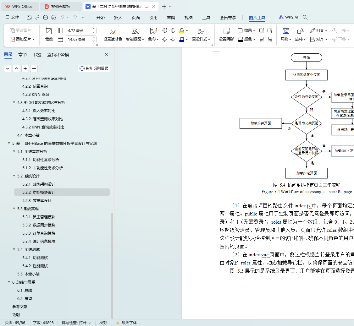Open the Effects (效果) dropdown
Image resolution: width=354 pixels, height=326 pixels.
[247, 30]
